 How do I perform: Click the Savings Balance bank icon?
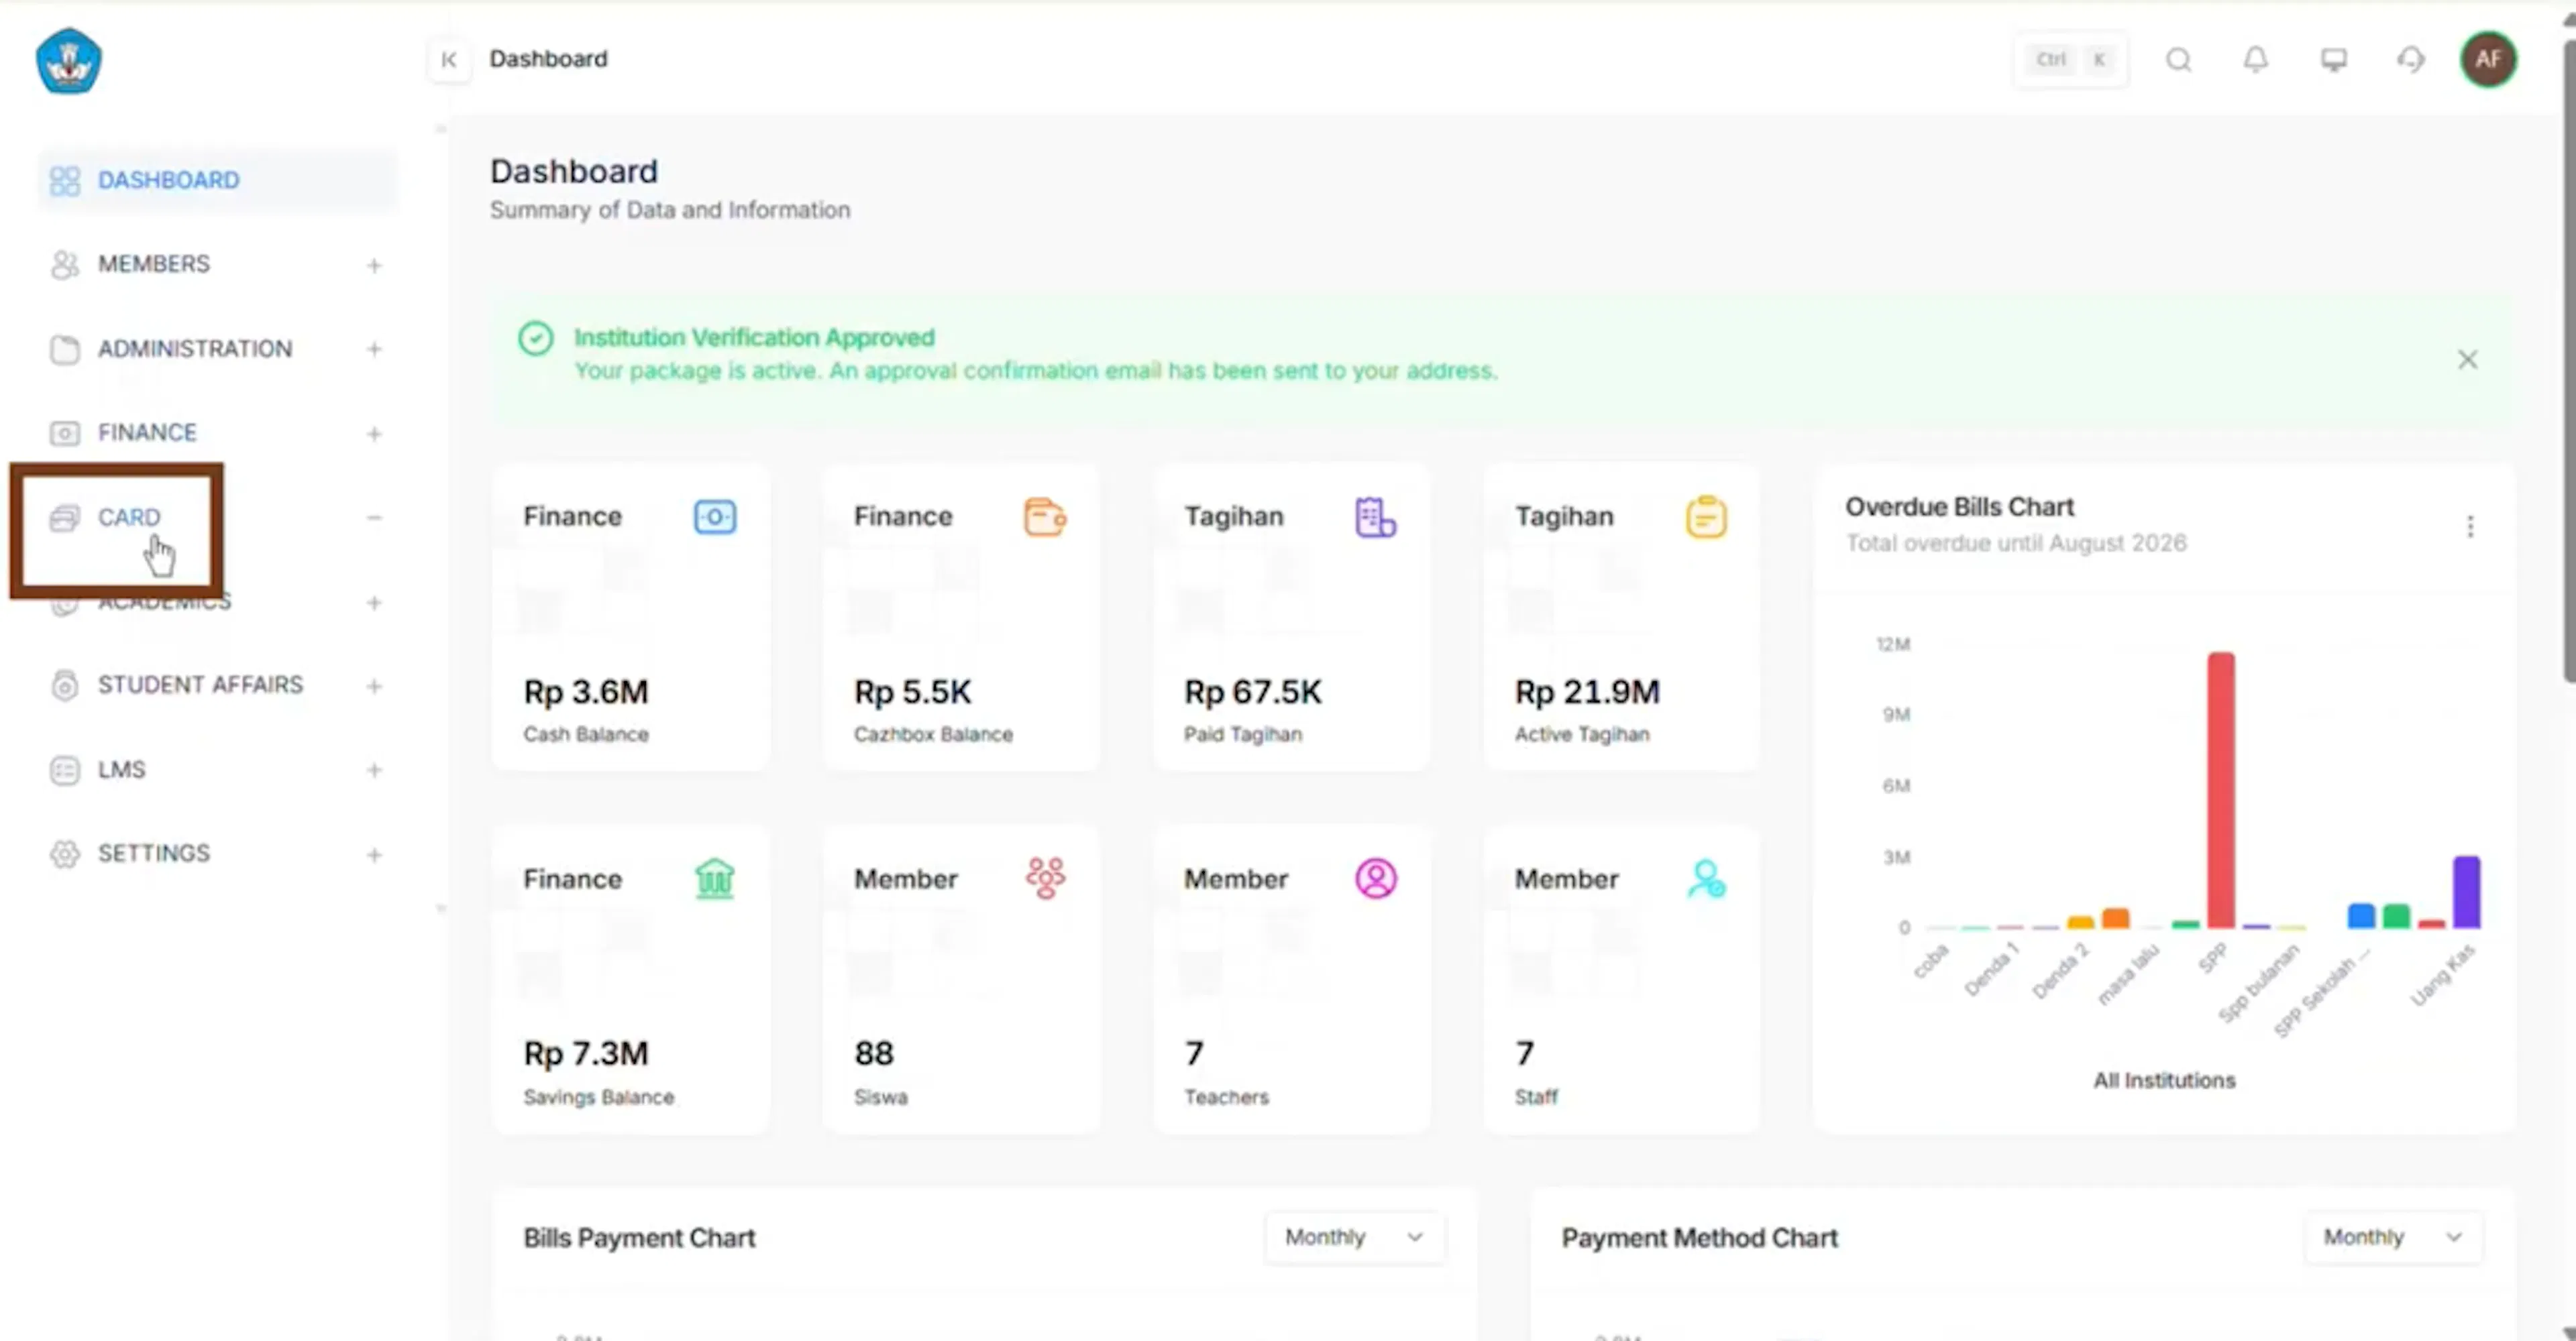[714, 878]
